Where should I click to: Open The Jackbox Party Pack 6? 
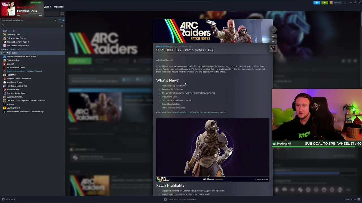tap(18, 46)
